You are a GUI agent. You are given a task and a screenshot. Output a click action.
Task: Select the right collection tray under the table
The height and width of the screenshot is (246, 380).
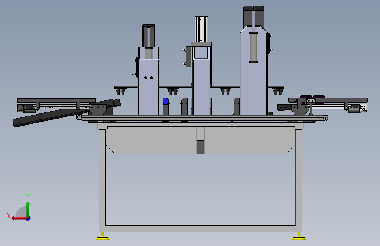coord(250,140)
